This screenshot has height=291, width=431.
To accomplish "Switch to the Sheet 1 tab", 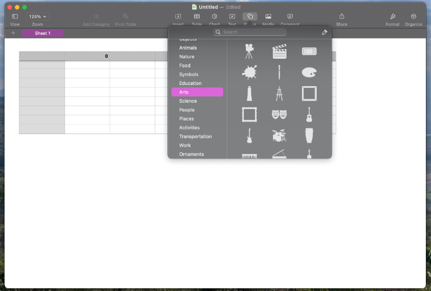I will [43, 33].
